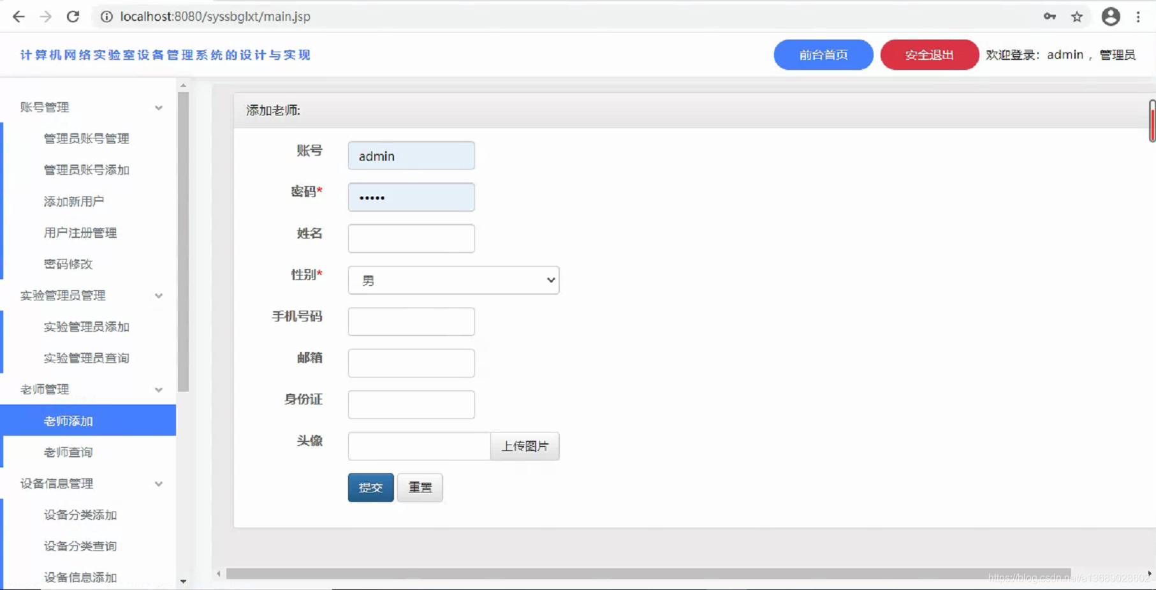The width and height of the screenshot is (1156, 590).
Task: Select 添加新用户 menu item
Action: coord(74,202)
